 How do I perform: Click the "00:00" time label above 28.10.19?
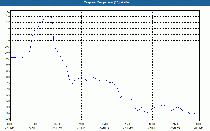pyautogui.click(x=199, y=124)
